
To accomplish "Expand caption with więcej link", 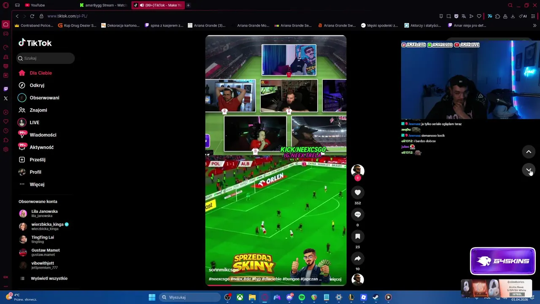I will (x=335, y=279).
